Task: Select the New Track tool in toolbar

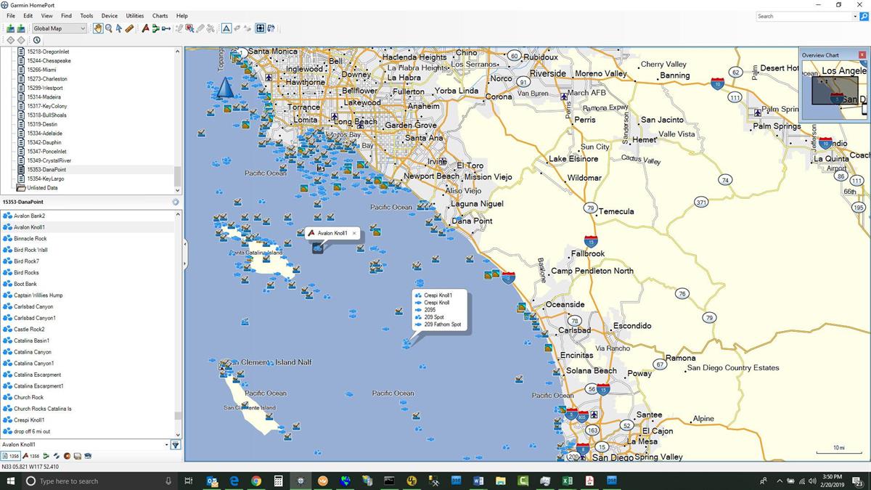Action: 166,28
